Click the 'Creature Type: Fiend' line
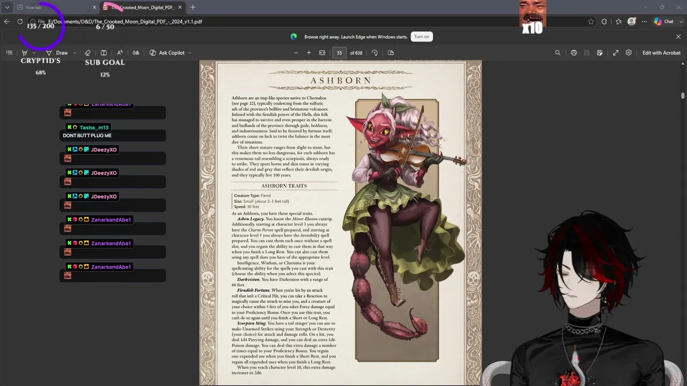 (252, 196)
